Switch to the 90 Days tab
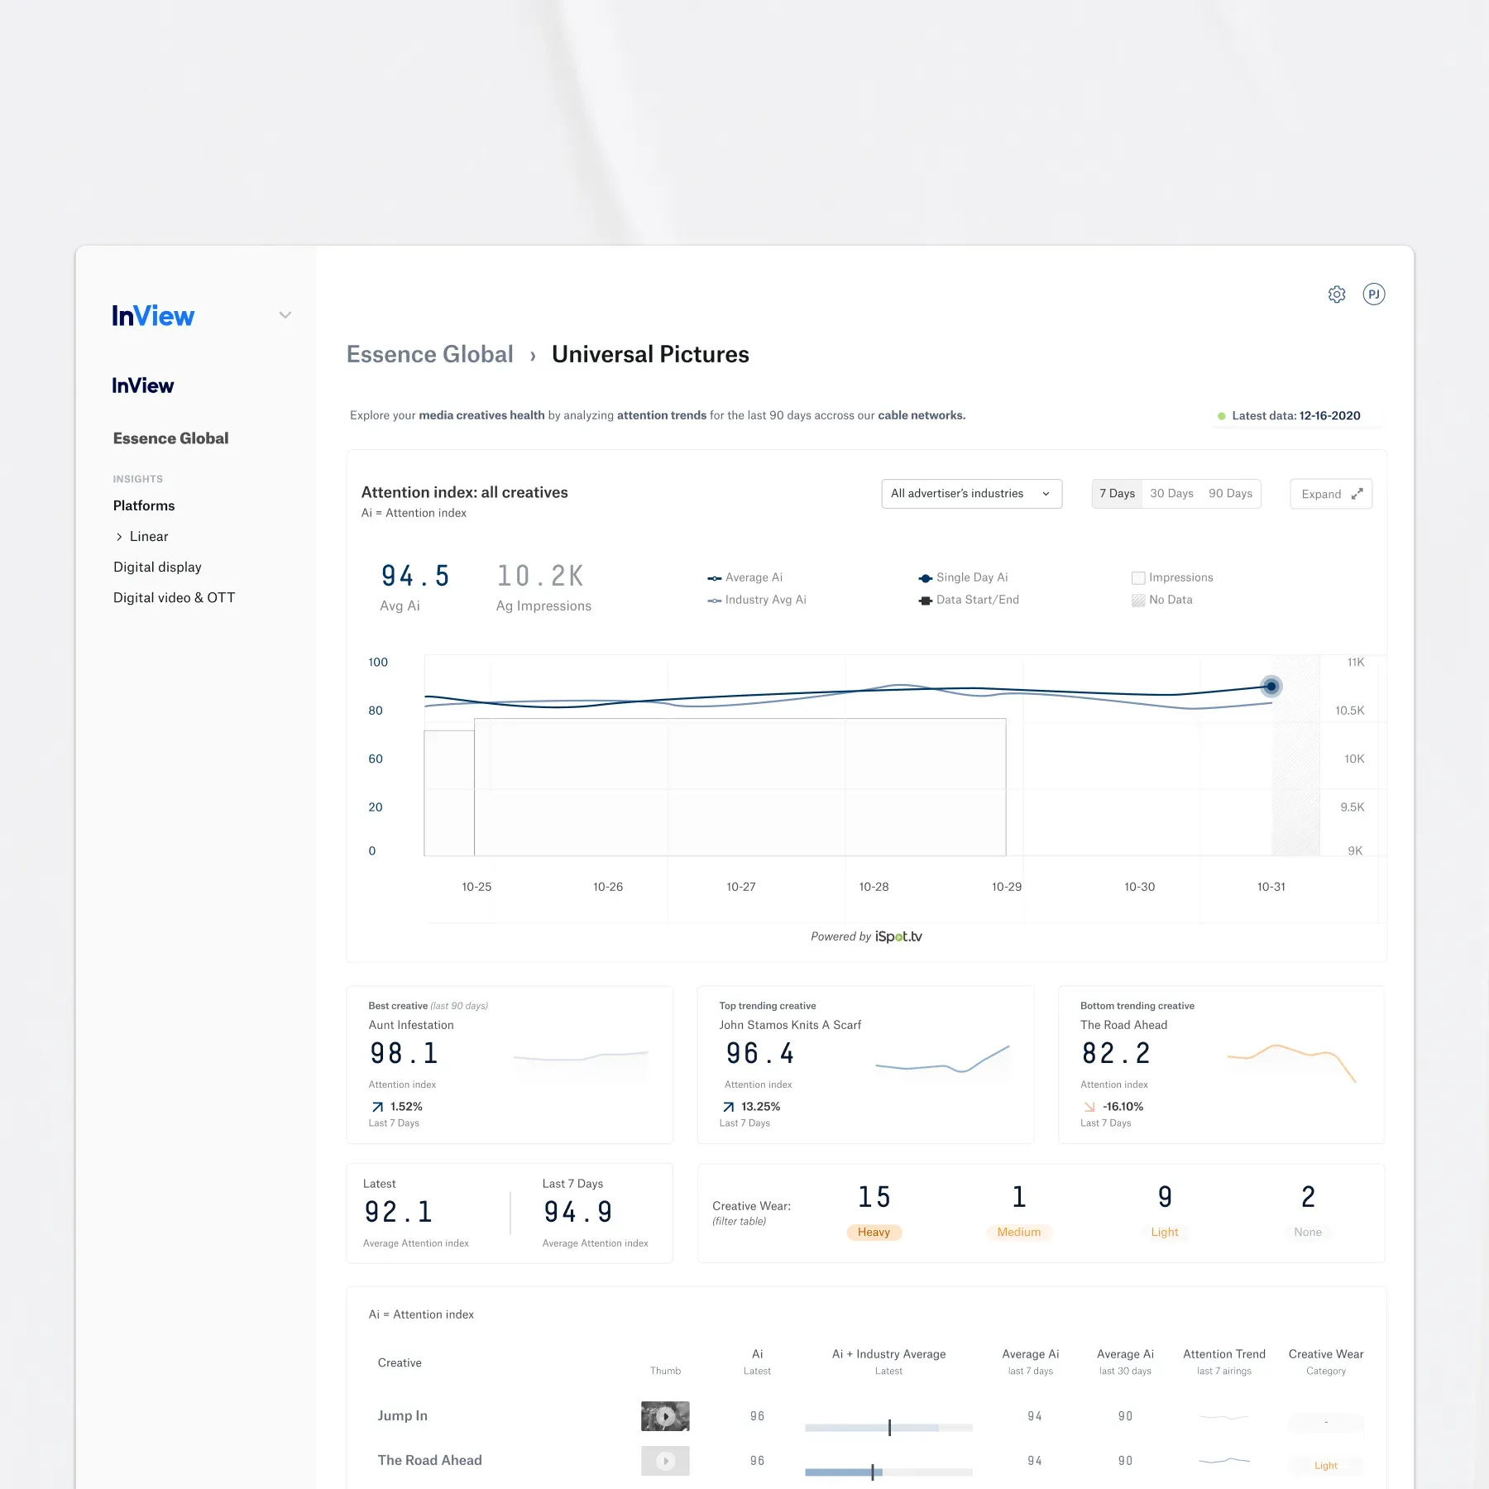The width and height of the screenshot is (1489, 1489). coord(1230,493)
